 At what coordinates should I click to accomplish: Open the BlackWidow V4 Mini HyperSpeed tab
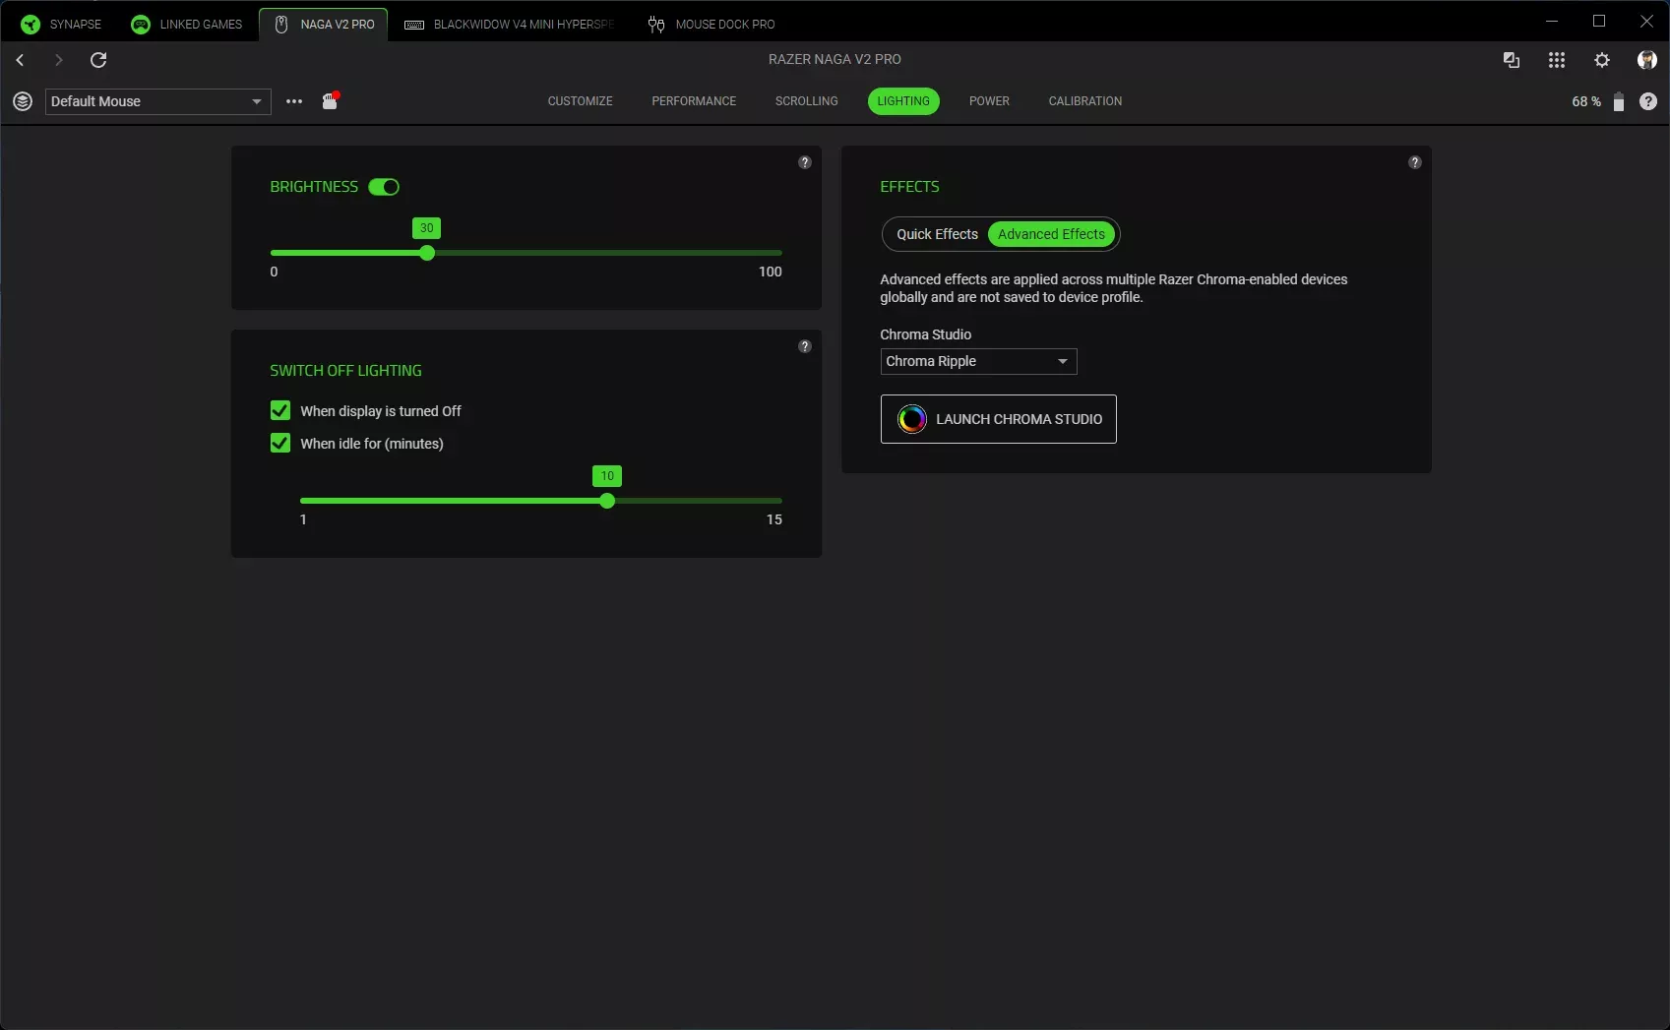click(x=510, y=25)
